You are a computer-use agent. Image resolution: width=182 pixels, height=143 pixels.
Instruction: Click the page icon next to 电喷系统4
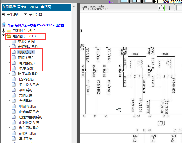[x=14, y=68]
